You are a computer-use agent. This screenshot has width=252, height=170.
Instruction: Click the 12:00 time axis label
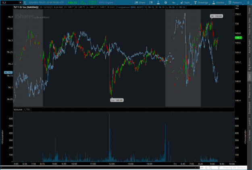click(112, 164)
